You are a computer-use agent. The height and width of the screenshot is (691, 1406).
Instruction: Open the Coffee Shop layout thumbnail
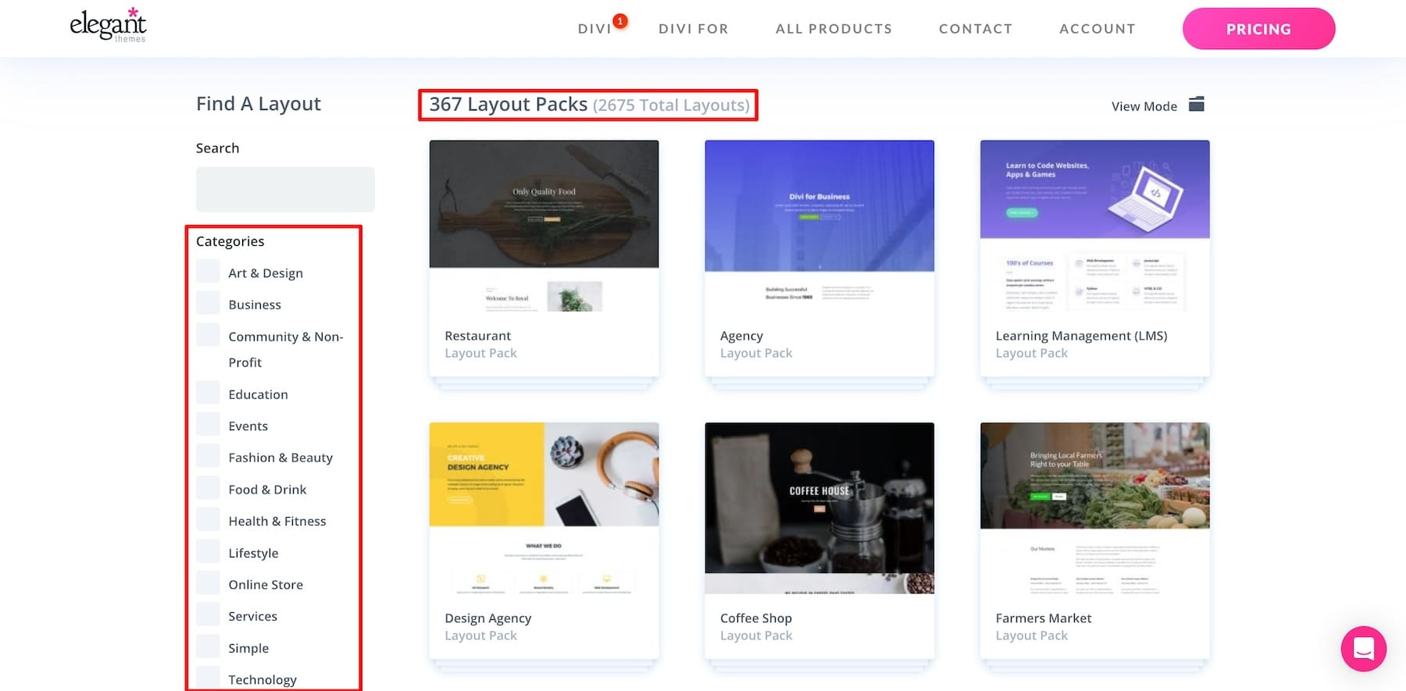click(819, 508)
